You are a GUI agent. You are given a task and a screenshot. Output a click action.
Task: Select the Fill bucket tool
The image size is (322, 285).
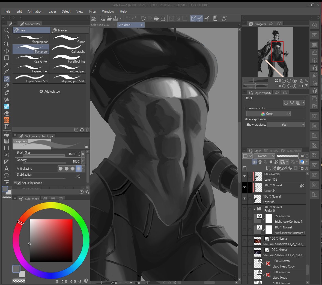pos(6,134)
